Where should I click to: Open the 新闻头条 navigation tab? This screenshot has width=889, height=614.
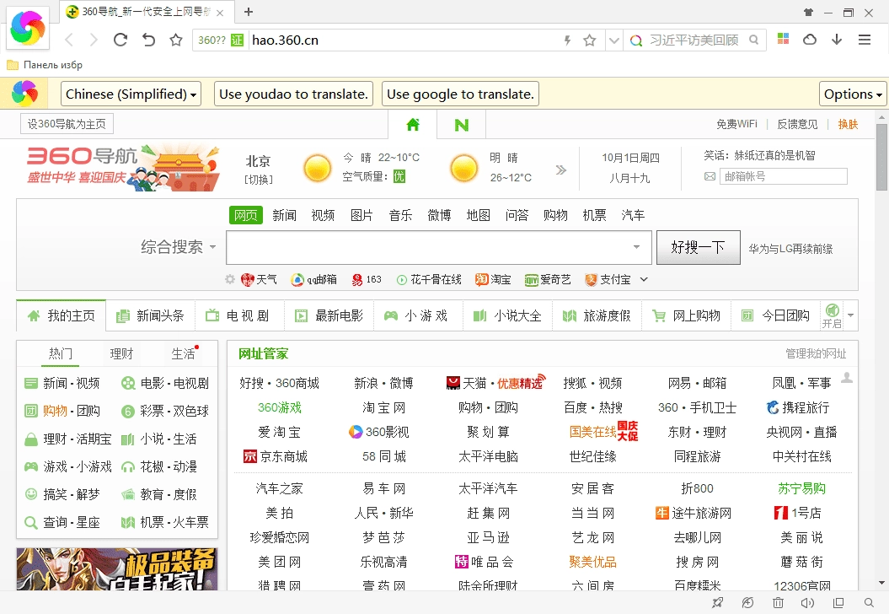pos(150,315)
